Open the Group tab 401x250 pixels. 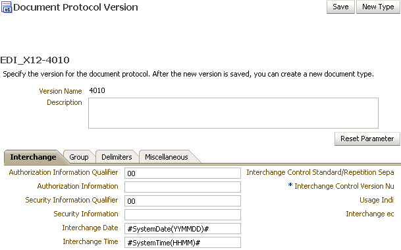[x=79, y=157]
